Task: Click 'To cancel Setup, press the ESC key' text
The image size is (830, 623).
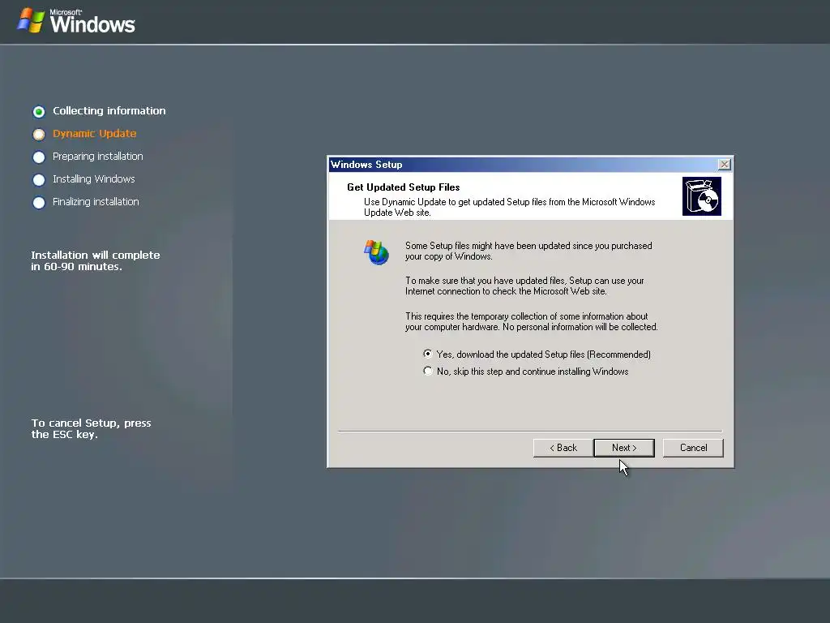Action: pyautogui.click(x=91, y=428)
